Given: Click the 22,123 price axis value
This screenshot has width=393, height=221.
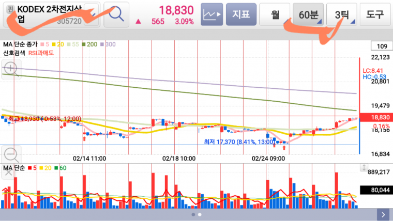Looking at the screenshot, I should point(381,57).
